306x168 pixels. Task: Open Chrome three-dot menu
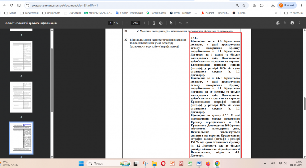(302, 6)
